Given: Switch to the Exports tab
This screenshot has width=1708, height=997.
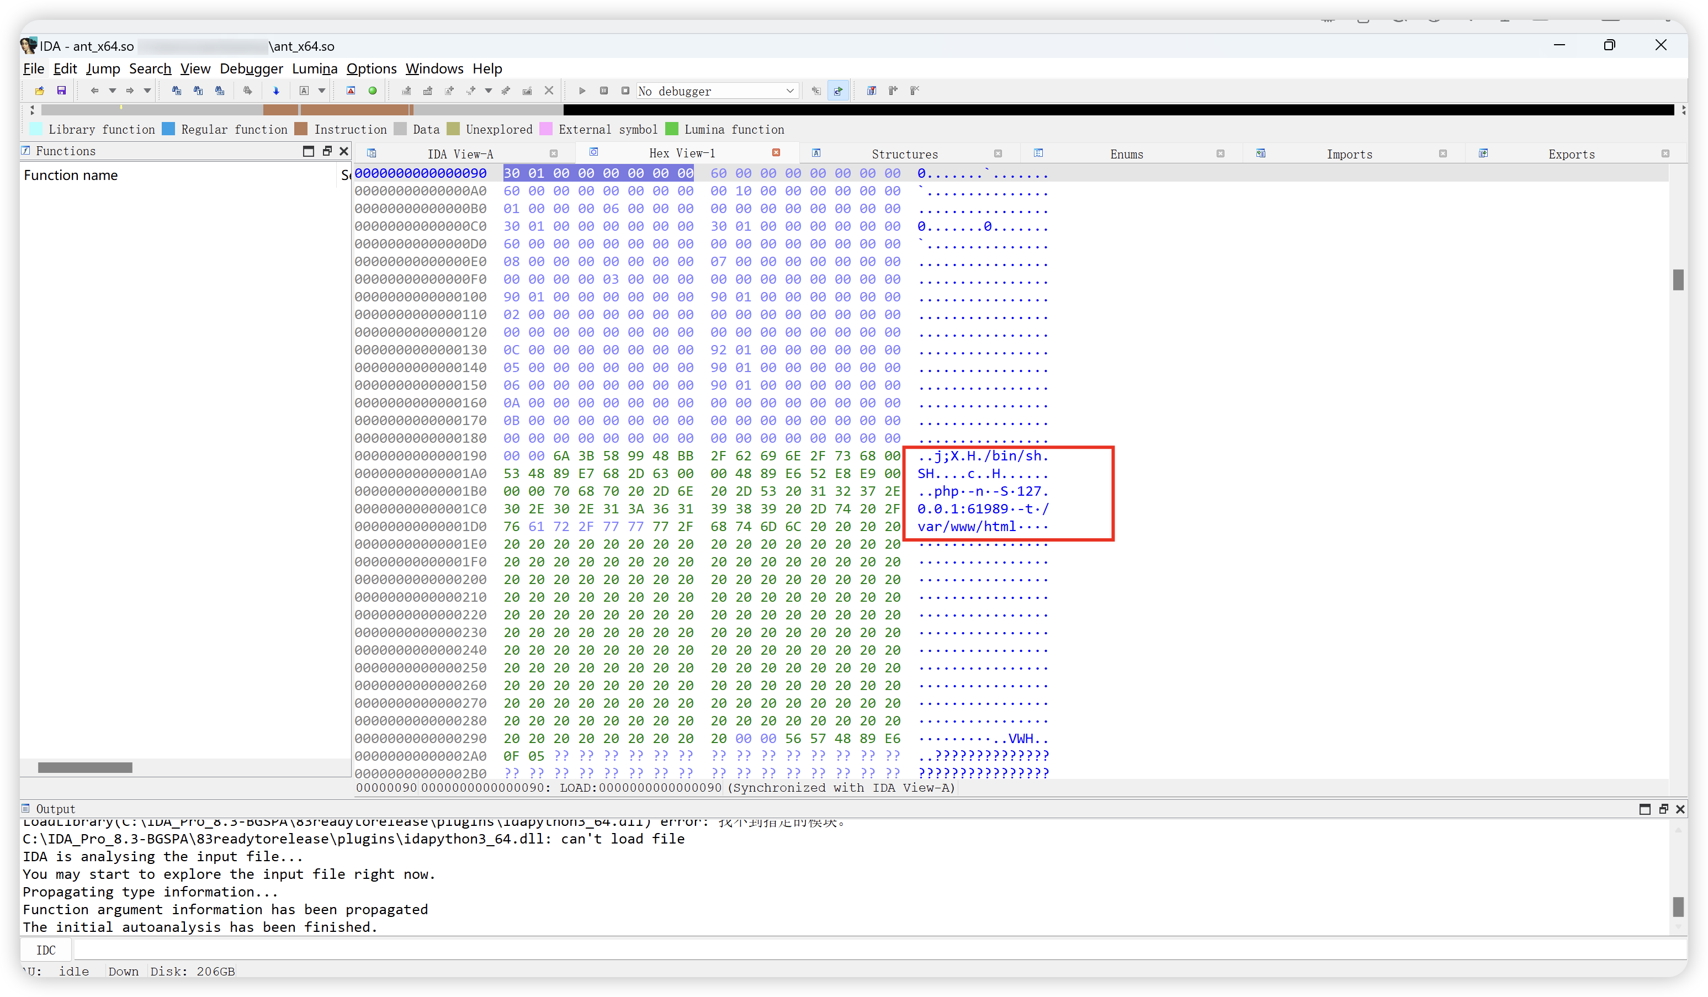Looking at the screenshot, I should (x=1571, y=154).
